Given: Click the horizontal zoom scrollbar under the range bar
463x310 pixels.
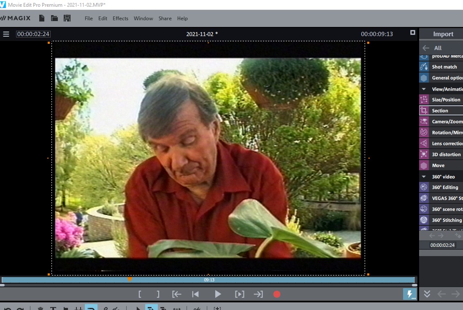Looking at the screenshot, I should pos(208,285).
